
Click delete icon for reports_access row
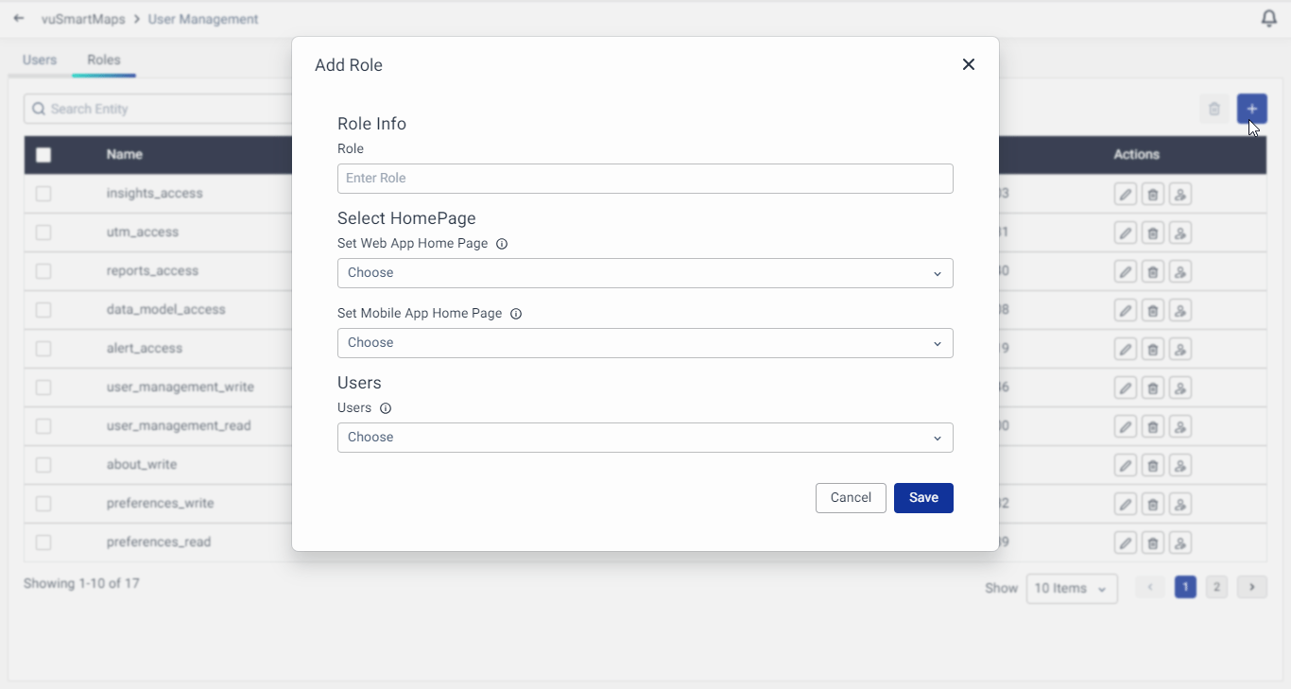(x=1152, y=272)
